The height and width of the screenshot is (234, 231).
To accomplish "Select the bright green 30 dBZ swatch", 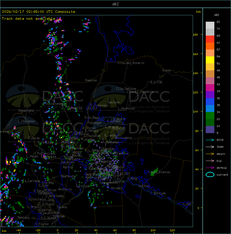I will [210, 115].
